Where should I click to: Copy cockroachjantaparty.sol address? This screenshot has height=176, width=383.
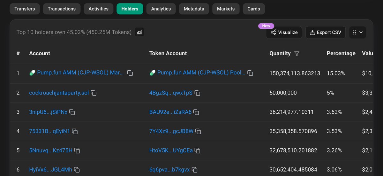94,93
